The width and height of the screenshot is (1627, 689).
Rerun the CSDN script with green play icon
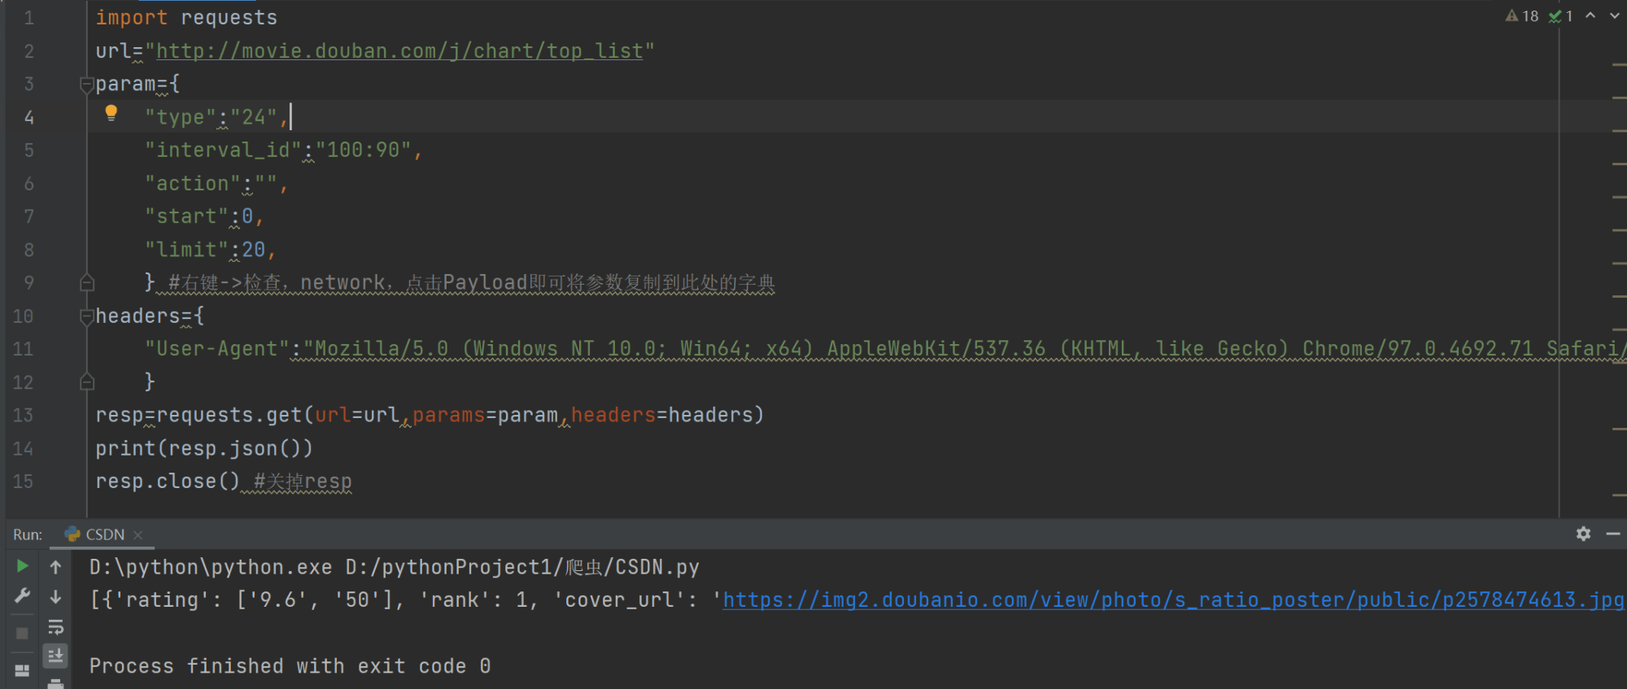pos(22,566)
